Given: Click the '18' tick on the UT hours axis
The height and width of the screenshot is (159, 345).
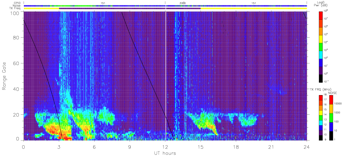Looking at the screenshot, I should pos(236,147).
